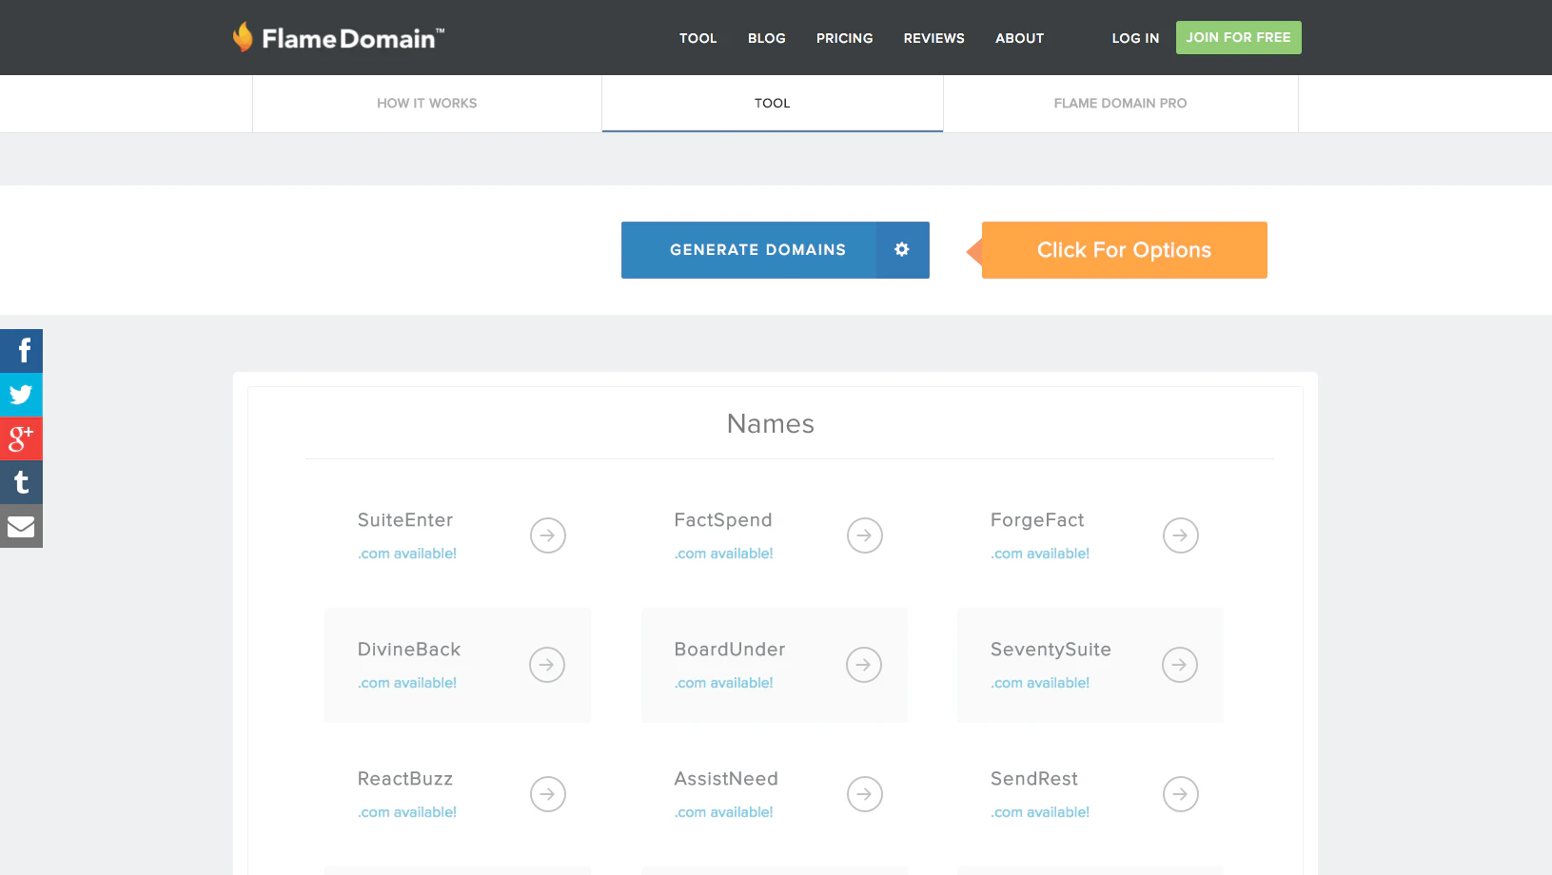Screen dimensions: 1552x875
Task: Click FactSpend .com available link
Action: pyautogui.click(x=724, y=554)
